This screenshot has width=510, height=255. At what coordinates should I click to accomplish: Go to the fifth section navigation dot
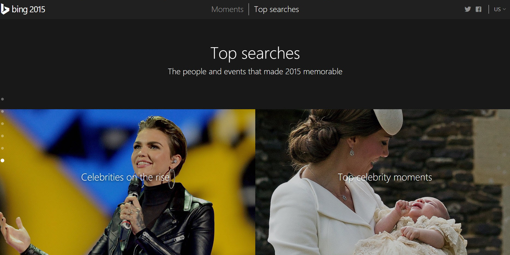pos(2,148)
